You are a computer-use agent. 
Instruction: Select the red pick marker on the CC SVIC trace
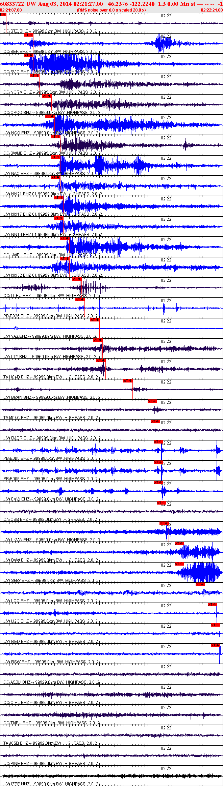click(x=29, y=55)
